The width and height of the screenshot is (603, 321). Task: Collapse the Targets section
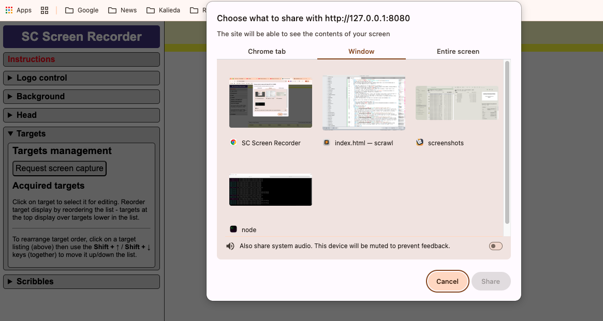81,133
